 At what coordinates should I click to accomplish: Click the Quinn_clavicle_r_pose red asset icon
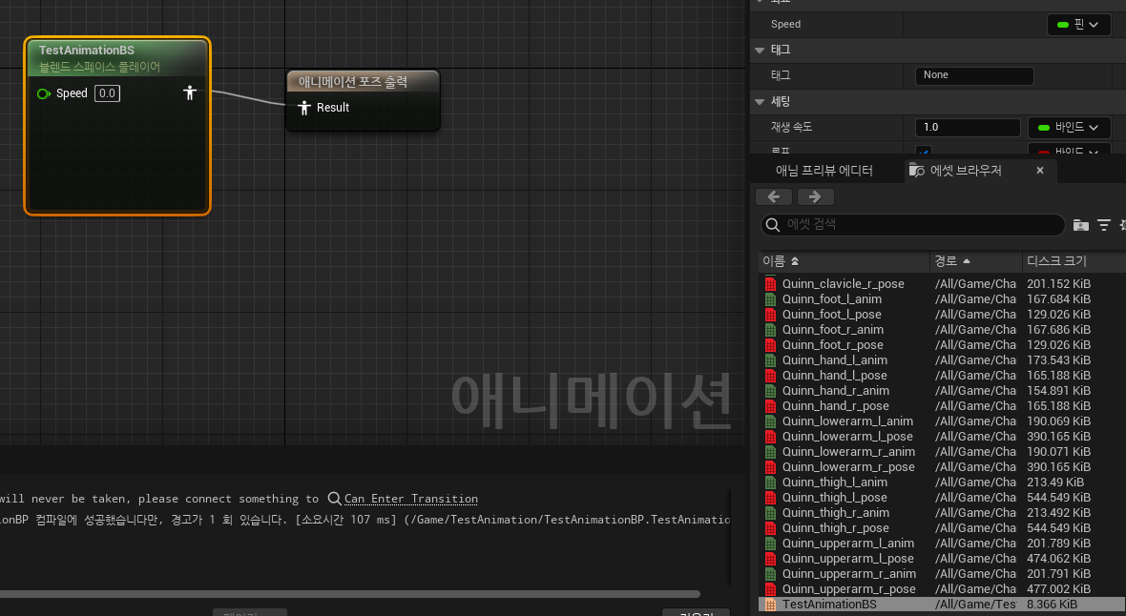click(x=770, y=284)
